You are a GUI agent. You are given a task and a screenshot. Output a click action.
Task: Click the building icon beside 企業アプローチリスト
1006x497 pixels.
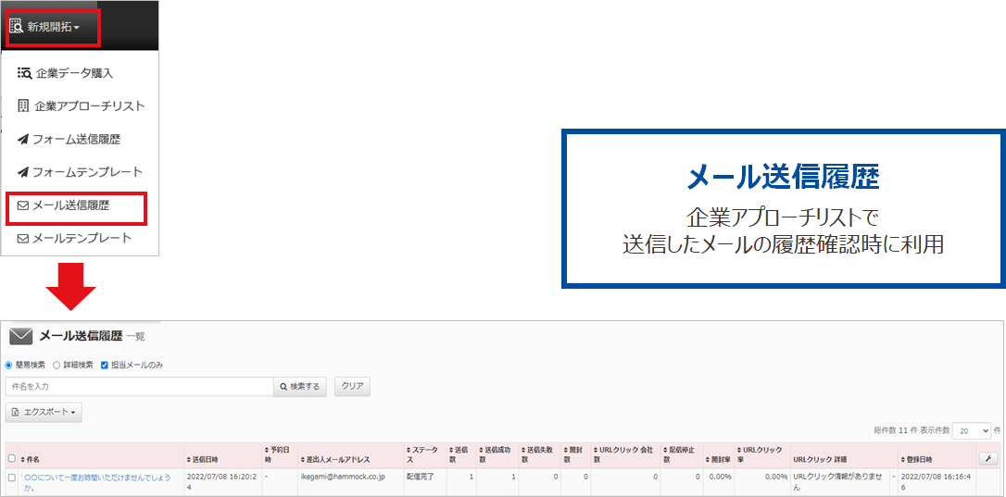click(24, 106)
